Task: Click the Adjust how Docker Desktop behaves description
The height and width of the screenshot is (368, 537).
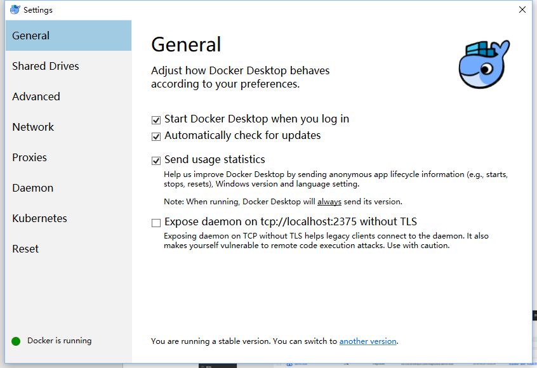Action: pos(240,77)
